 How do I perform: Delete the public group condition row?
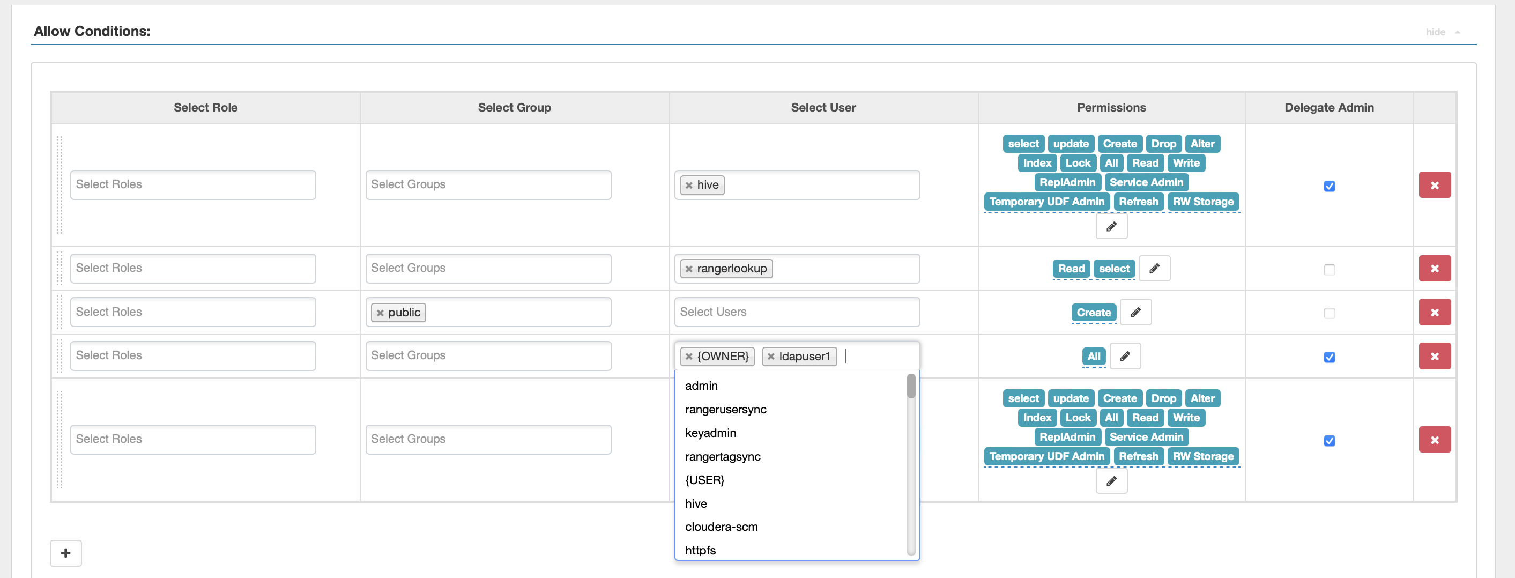pos(1434,312)
